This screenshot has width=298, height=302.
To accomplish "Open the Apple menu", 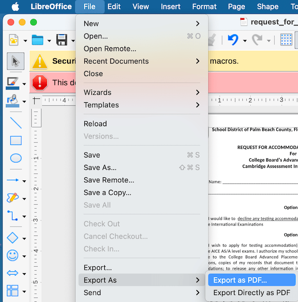I will 15,6.
